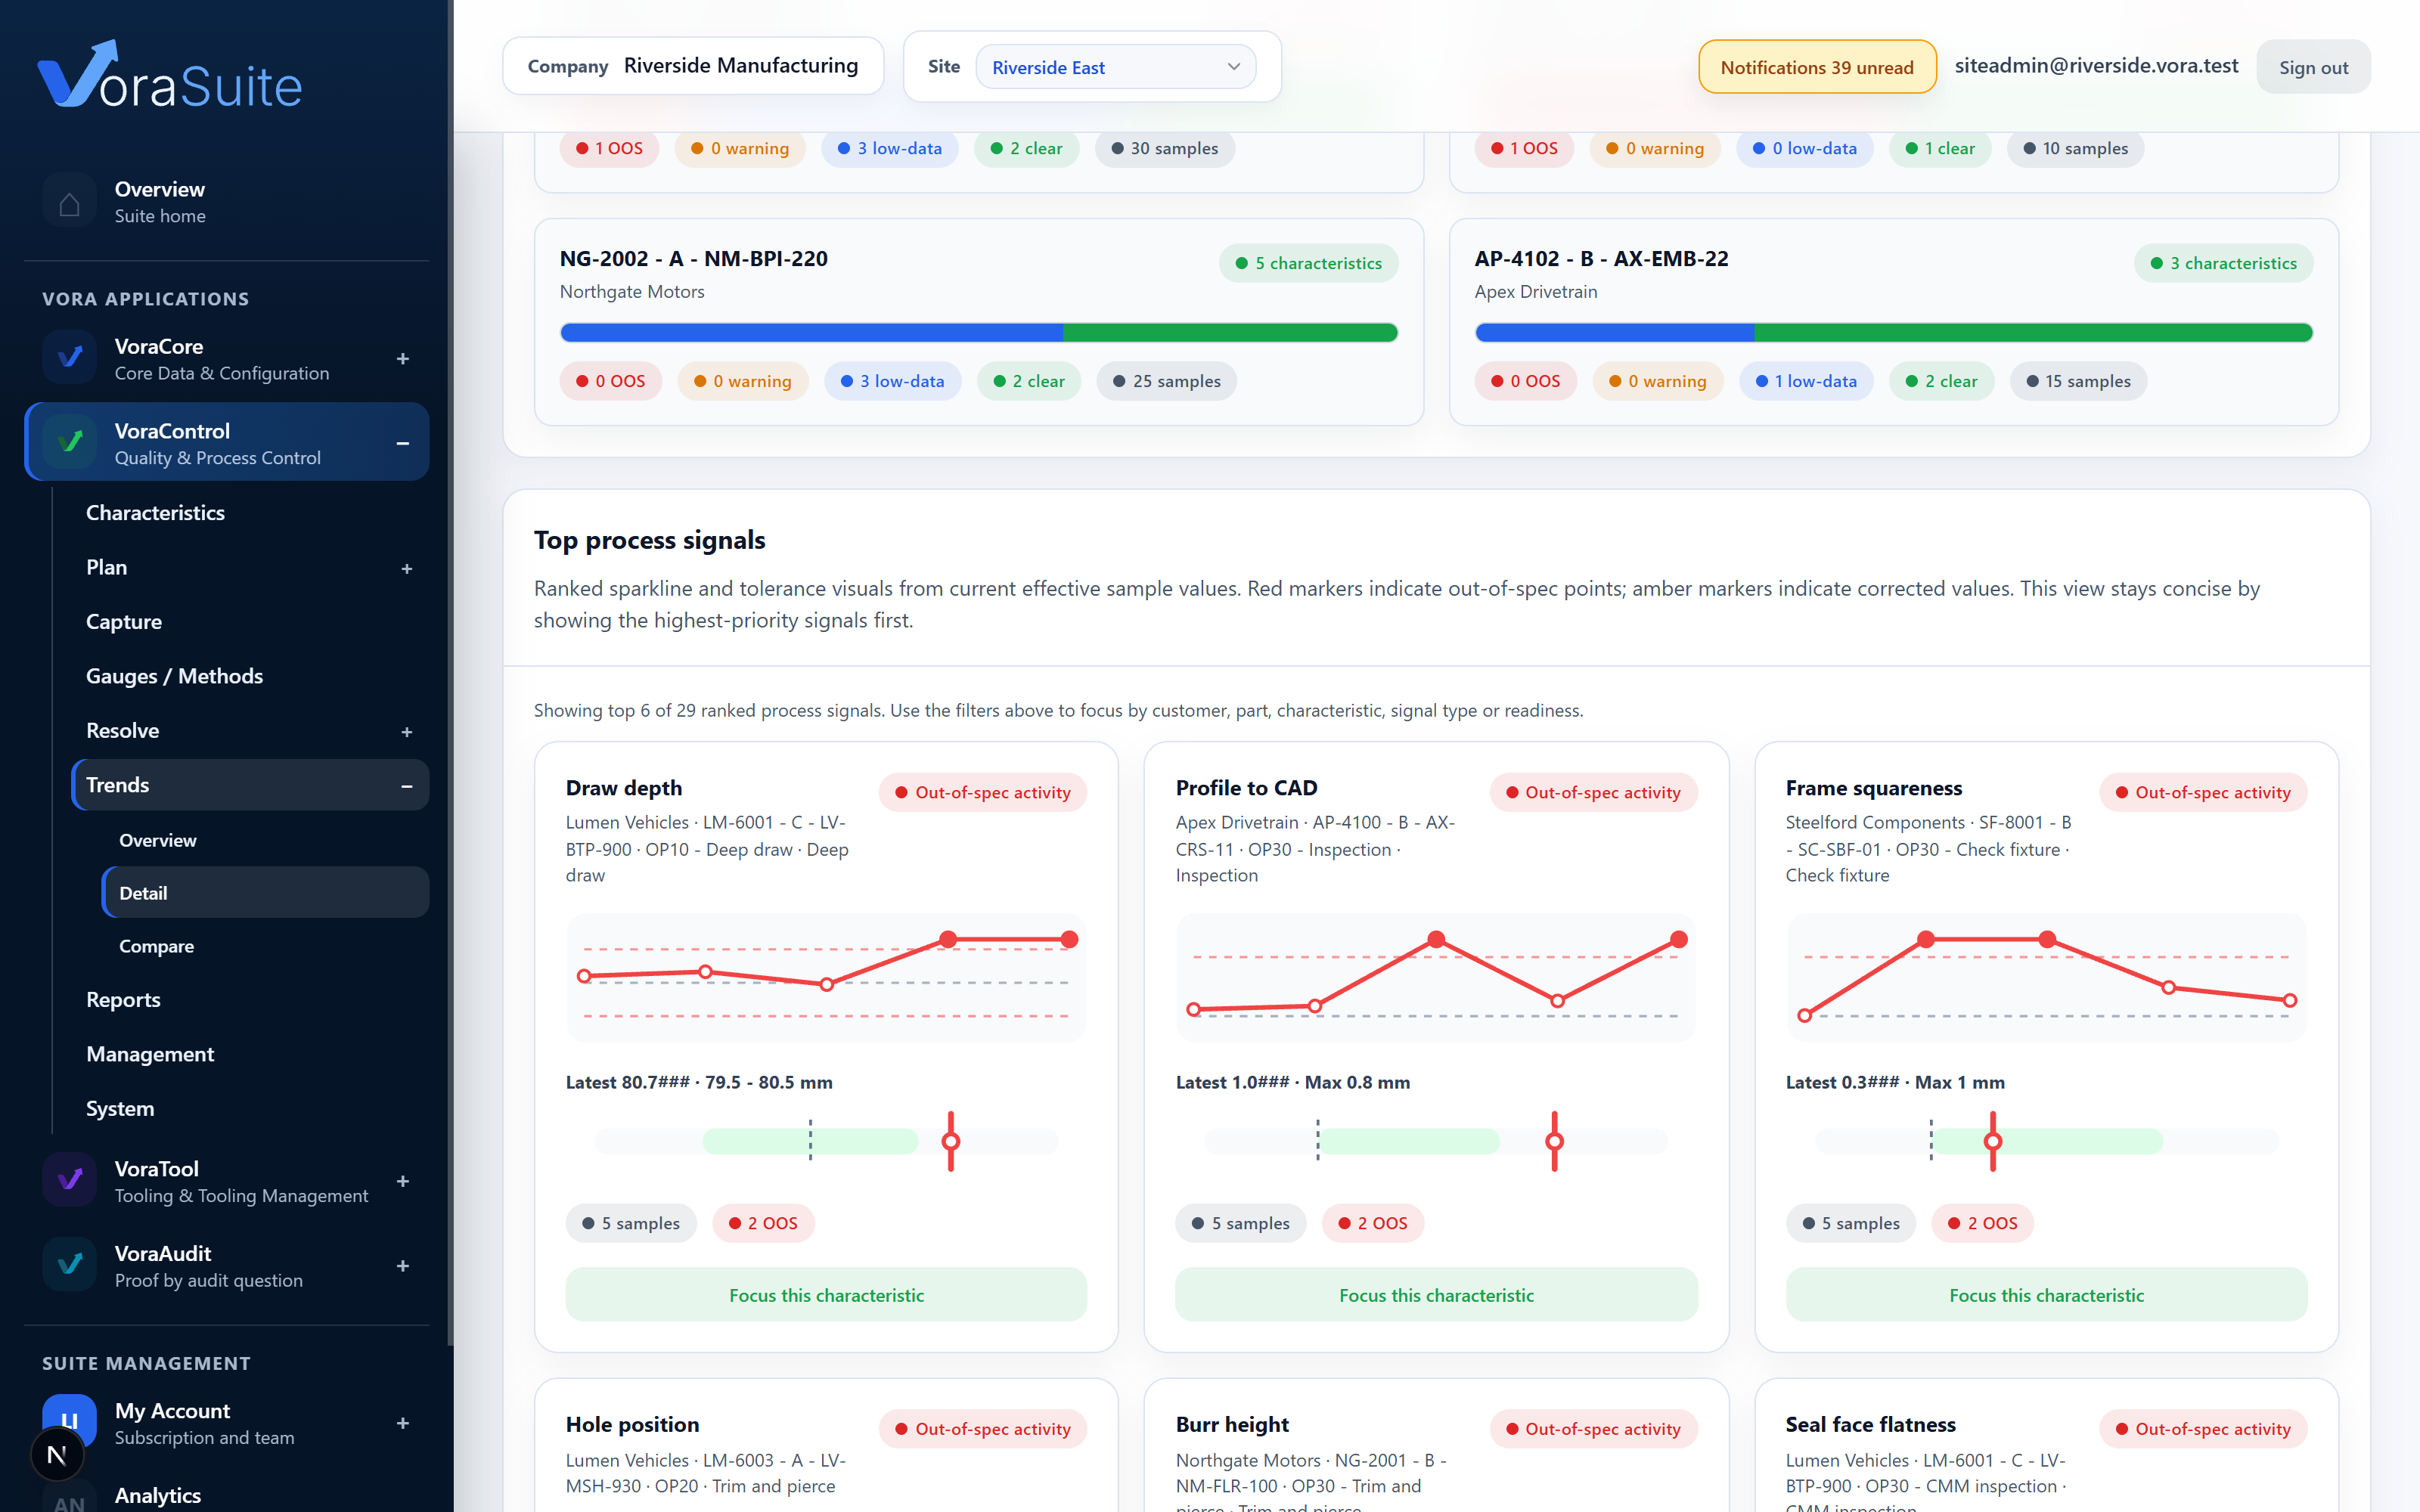Expand the Plan submenu
2420x1512 pixels.
pyautogui.click(x=406, y=568)
